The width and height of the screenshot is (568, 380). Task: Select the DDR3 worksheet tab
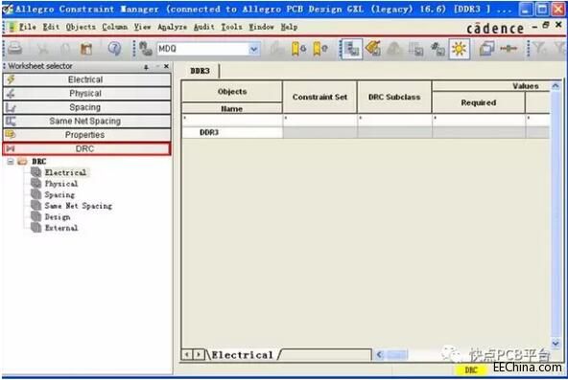tap(200, 71)
